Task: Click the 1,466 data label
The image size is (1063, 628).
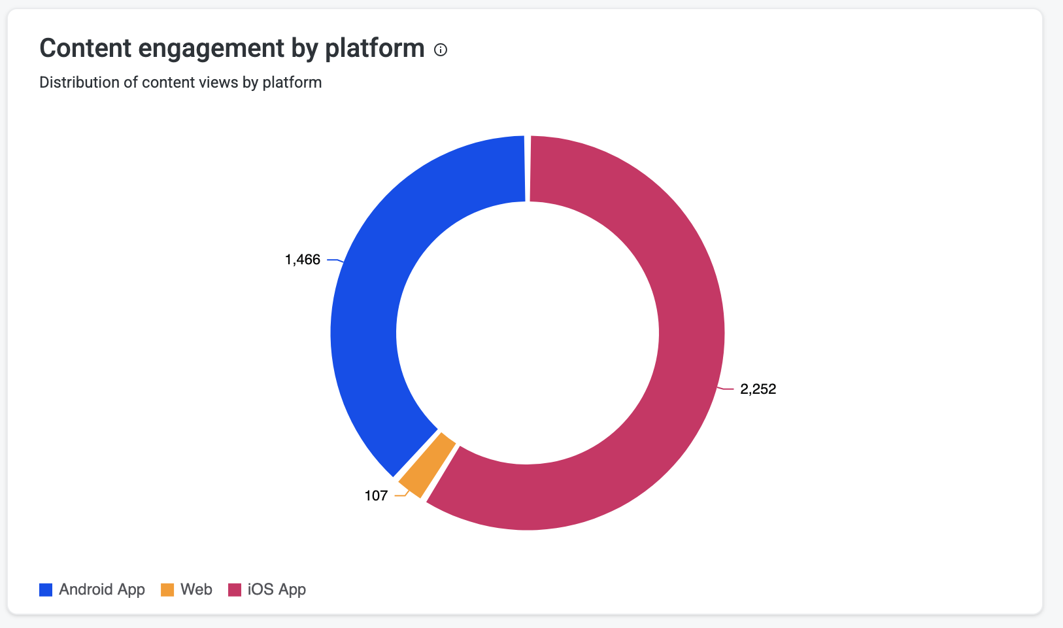Action: [303, 260]
